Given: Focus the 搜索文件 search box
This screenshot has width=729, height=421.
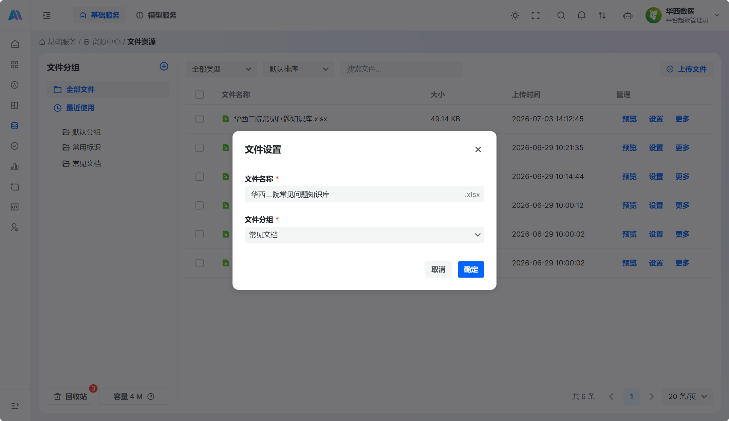Looking at the screenshot, I should click(401, 69).
